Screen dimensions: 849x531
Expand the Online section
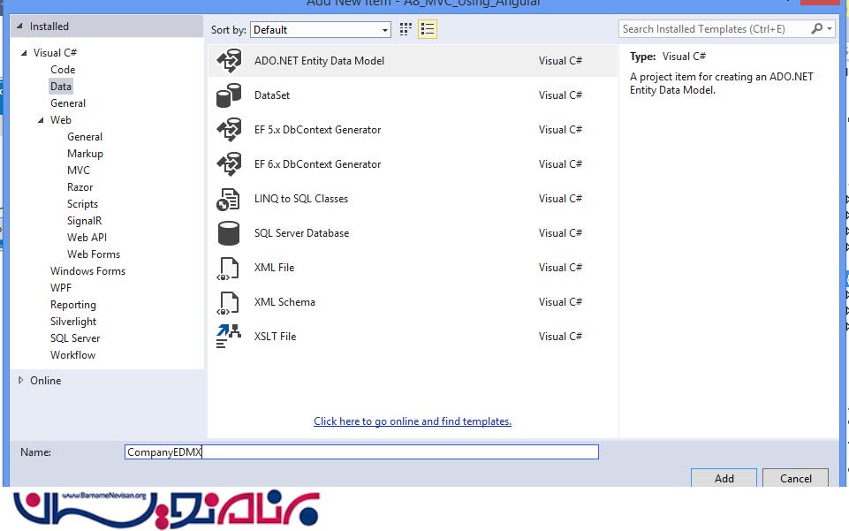tap(20, 380)
